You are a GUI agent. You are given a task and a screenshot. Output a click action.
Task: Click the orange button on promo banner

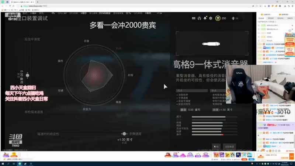point(289,54)
